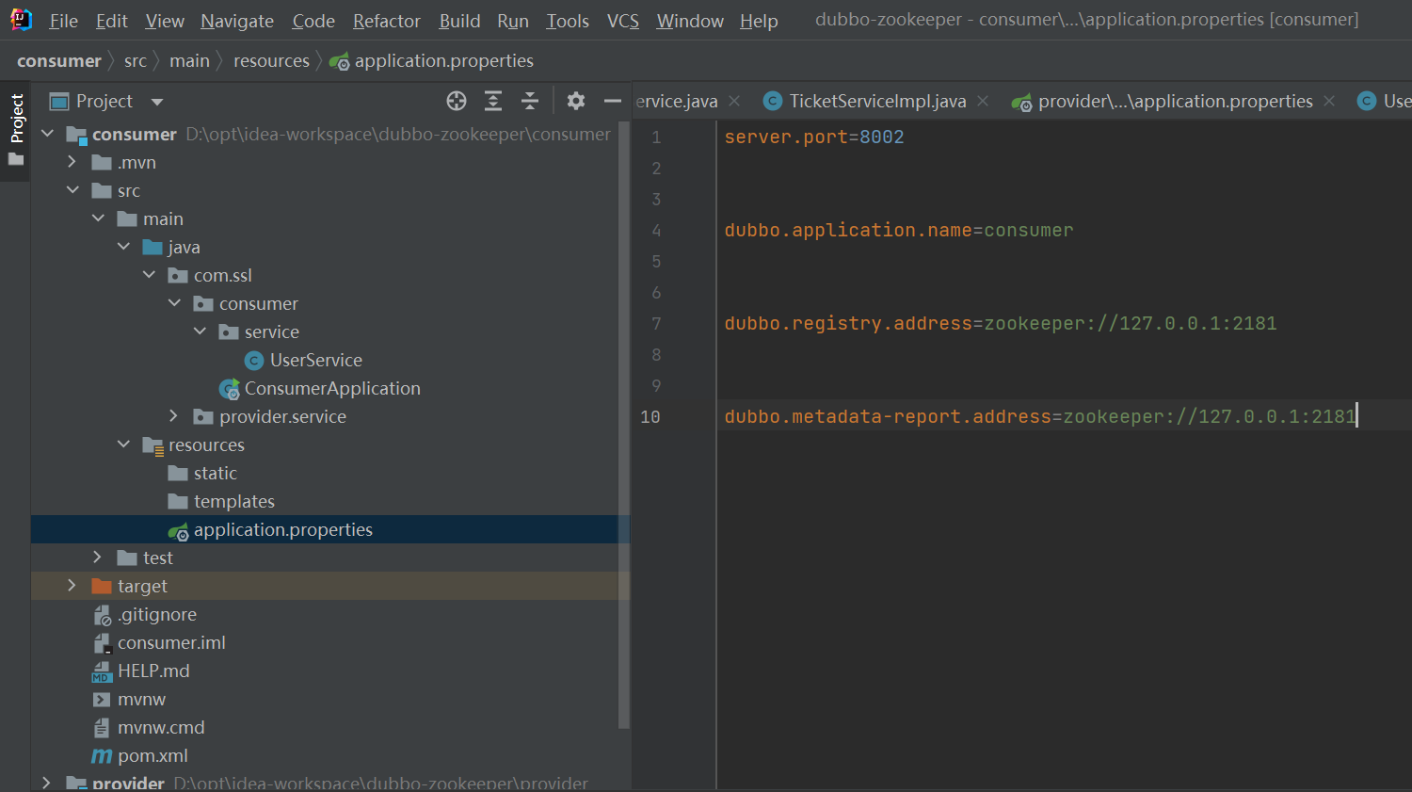The image size is (1412, 792).
Task: Expand the .mvn folder
Action: pyautogui.click(x=72, y=162)
